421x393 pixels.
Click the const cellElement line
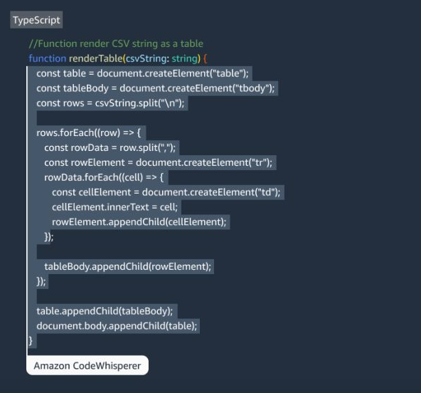166,192
